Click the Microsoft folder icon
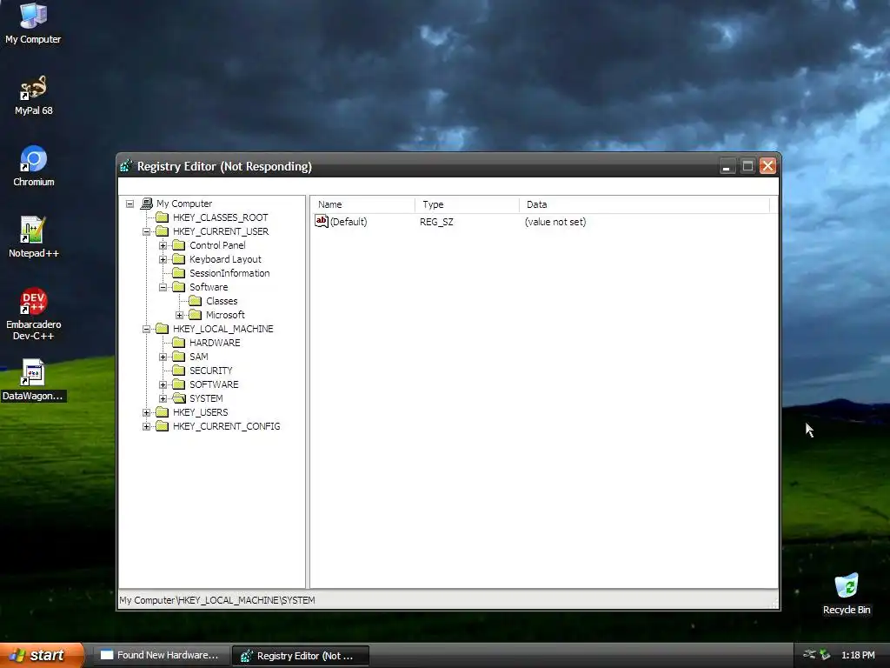This screenshot has width=890, height=668. (196, 315)
